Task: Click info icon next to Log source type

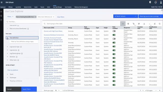Action: [21, 47]
